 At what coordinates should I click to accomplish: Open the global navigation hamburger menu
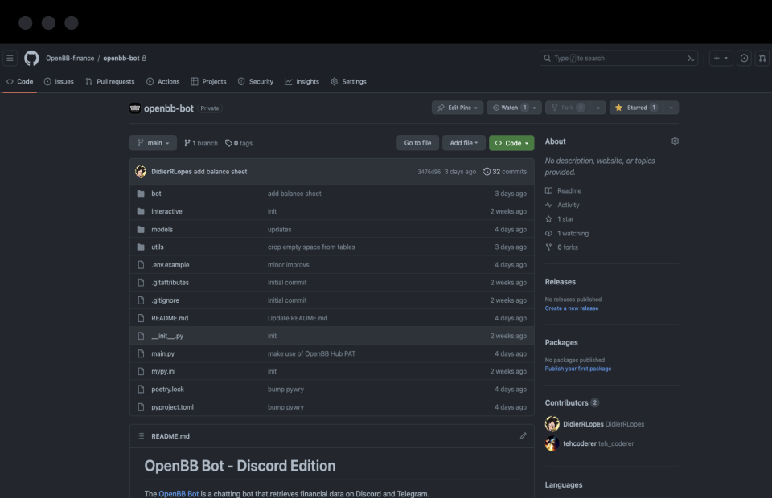pyautogui.click(x=10, y=57)
